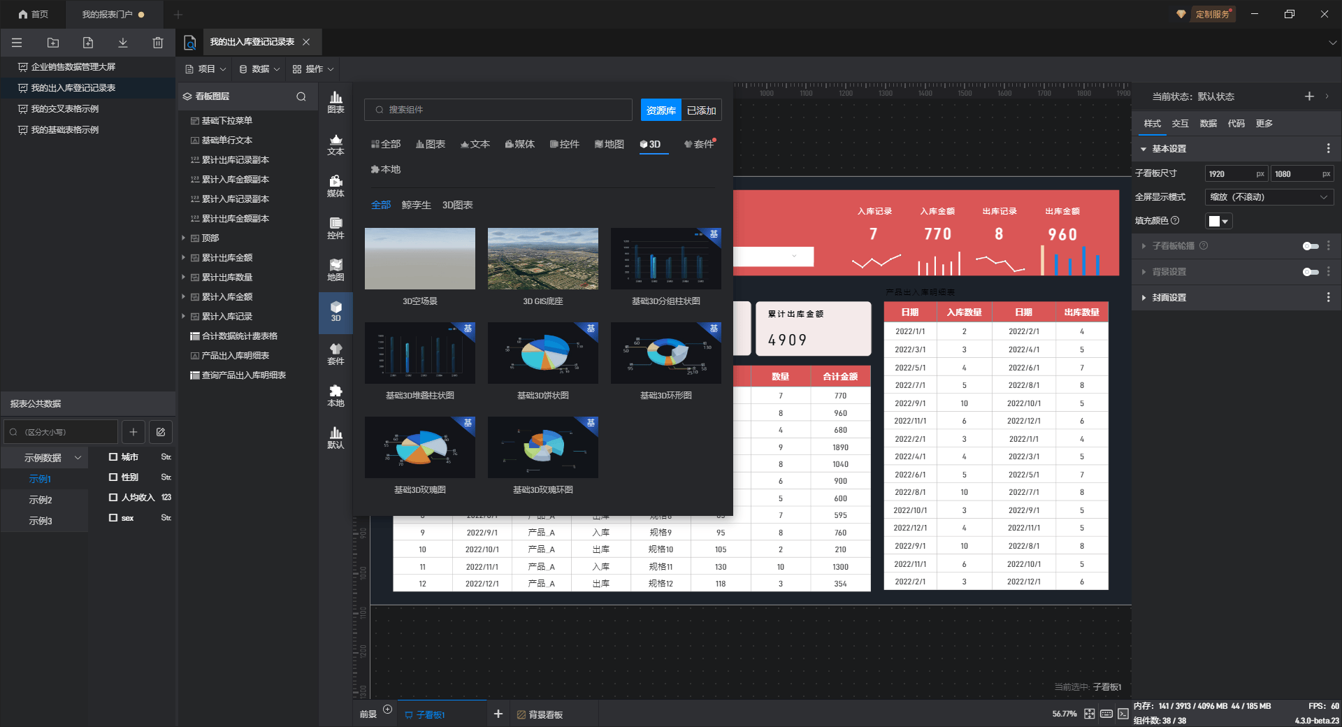Image resolution: width=1342 pixels, height=727 pixels.
Task: Add public data with plus button
Action: click(x=134, y=432)
